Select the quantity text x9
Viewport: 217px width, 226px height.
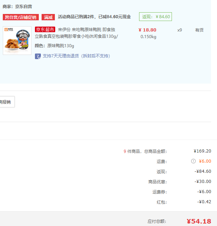click(180, 30)
